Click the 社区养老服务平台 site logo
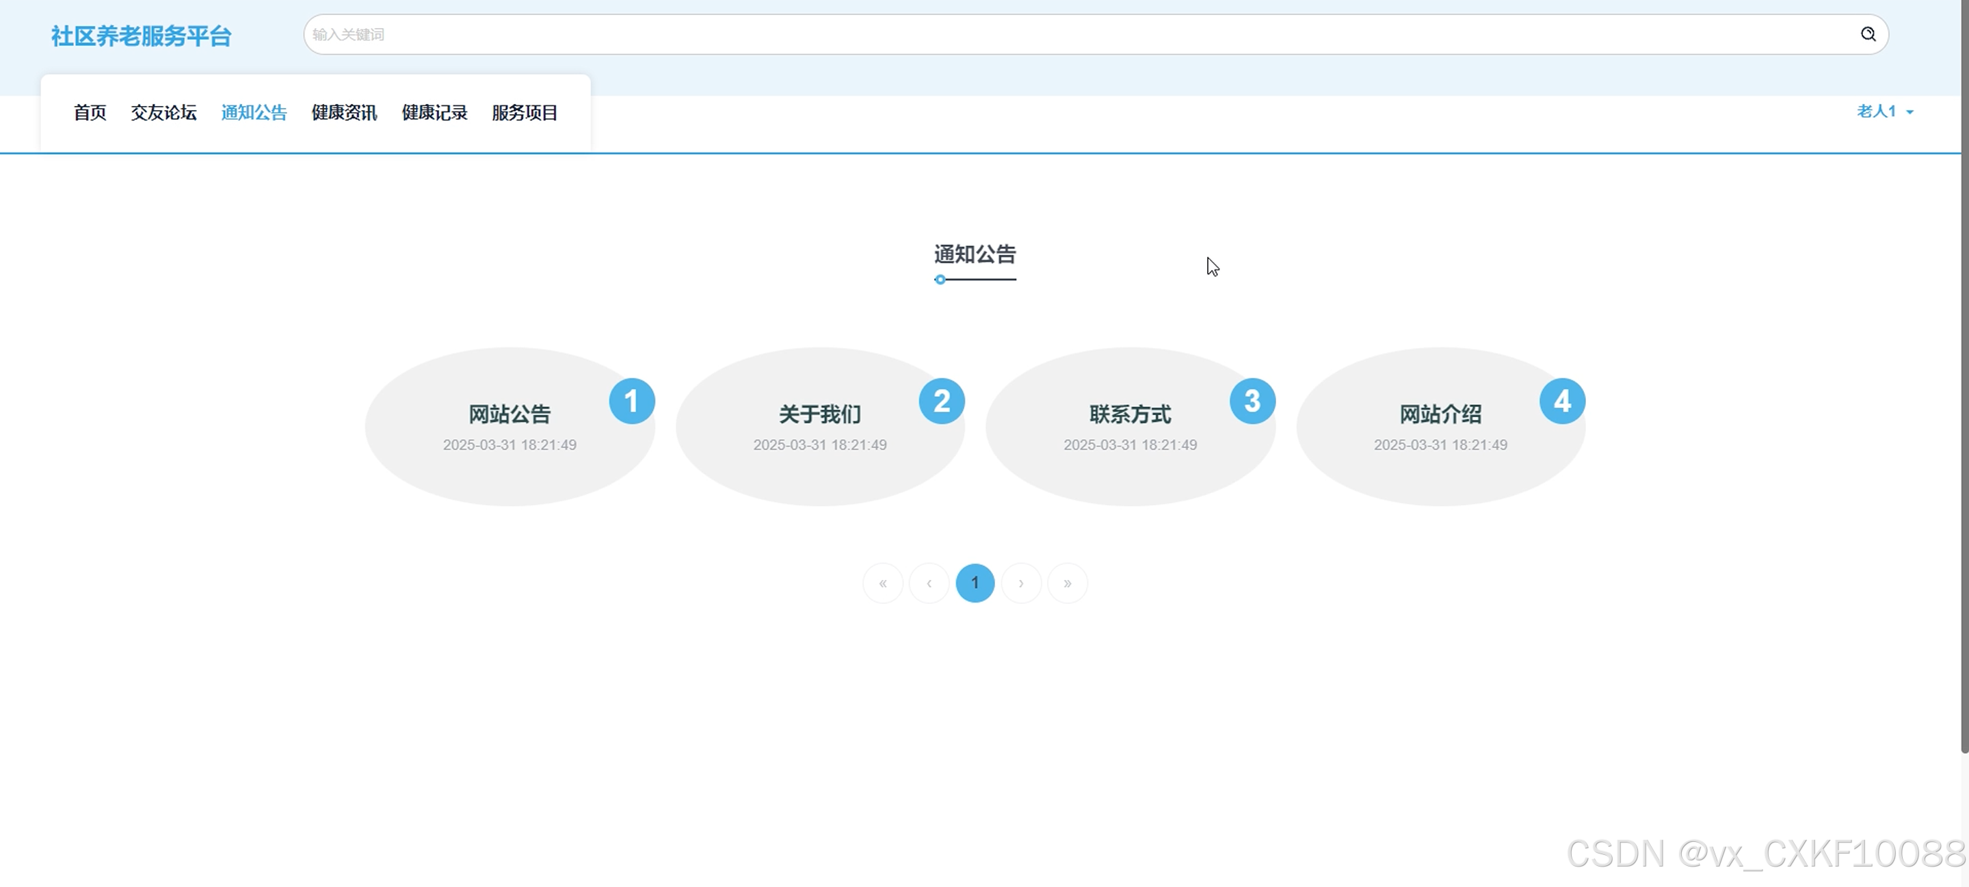This screenshot has width=1969, height=887. (x=142, y=36)
